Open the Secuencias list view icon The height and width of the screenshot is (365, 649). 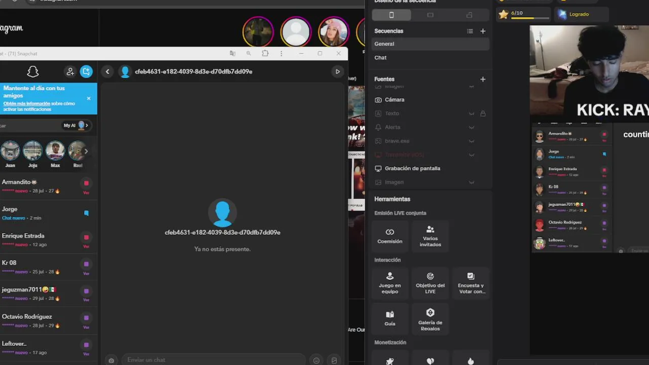(470, 31)
